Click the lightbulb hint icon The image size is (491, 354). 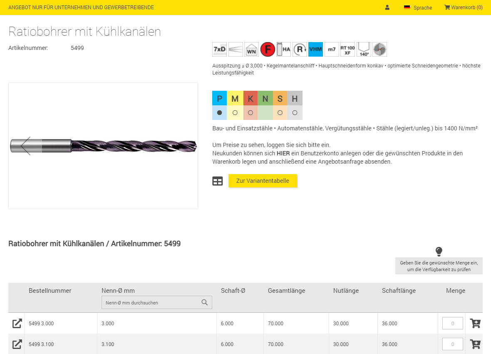[x=439, y=251]
